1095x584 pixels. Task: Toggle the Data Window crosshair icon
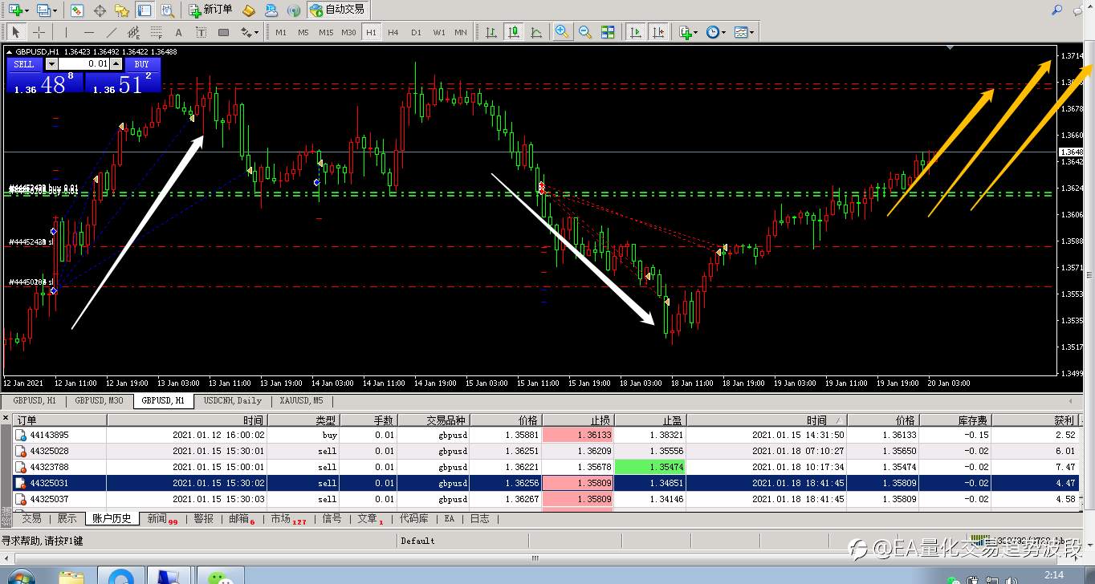(100, 10)
